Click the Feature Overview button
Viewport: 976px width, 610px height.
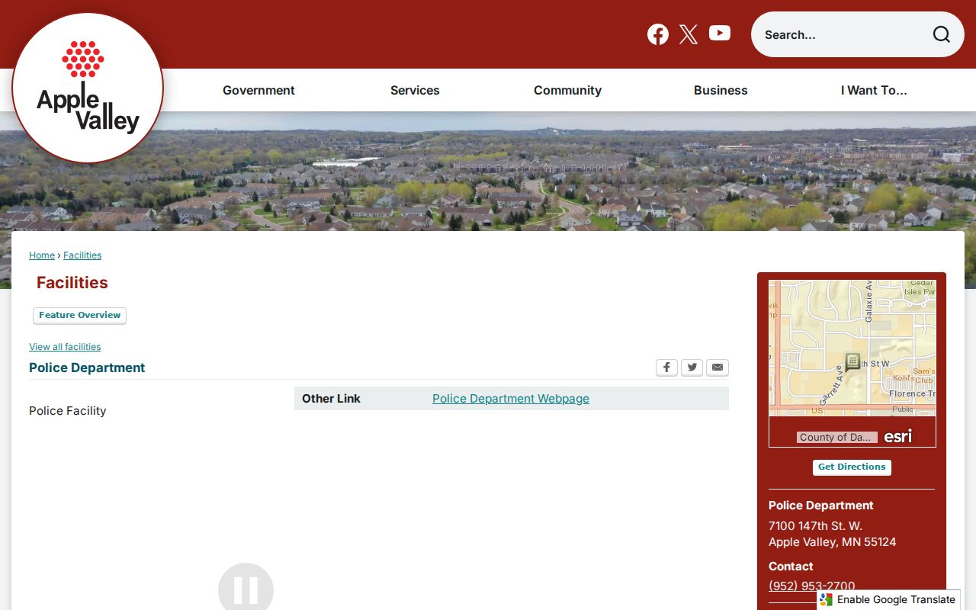tap(79, 316)
